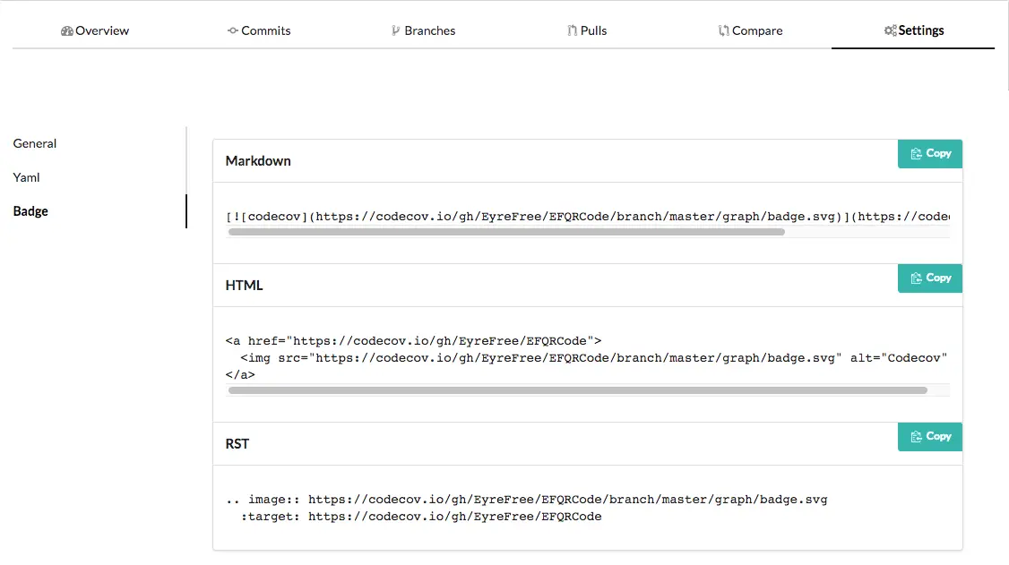Click clipboard icon on HTML Copy button
The width and height of the screenshot is (1009, 565).
(x=917, y=278)
